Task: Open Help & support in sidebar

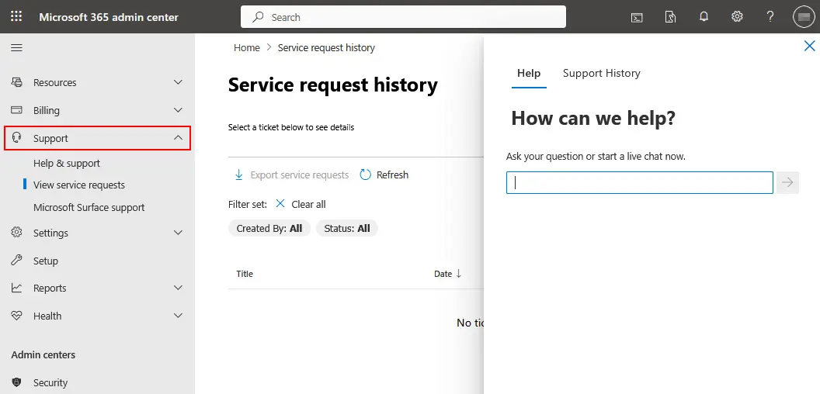Action: (x=67, y=163)
